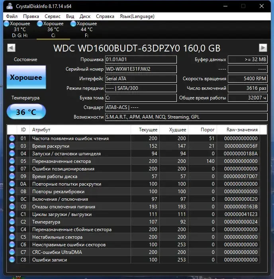Viewport: 274px width, 279px height.
Task: Click status orb for Переназначенные сектора row
Action: (12, 161)
